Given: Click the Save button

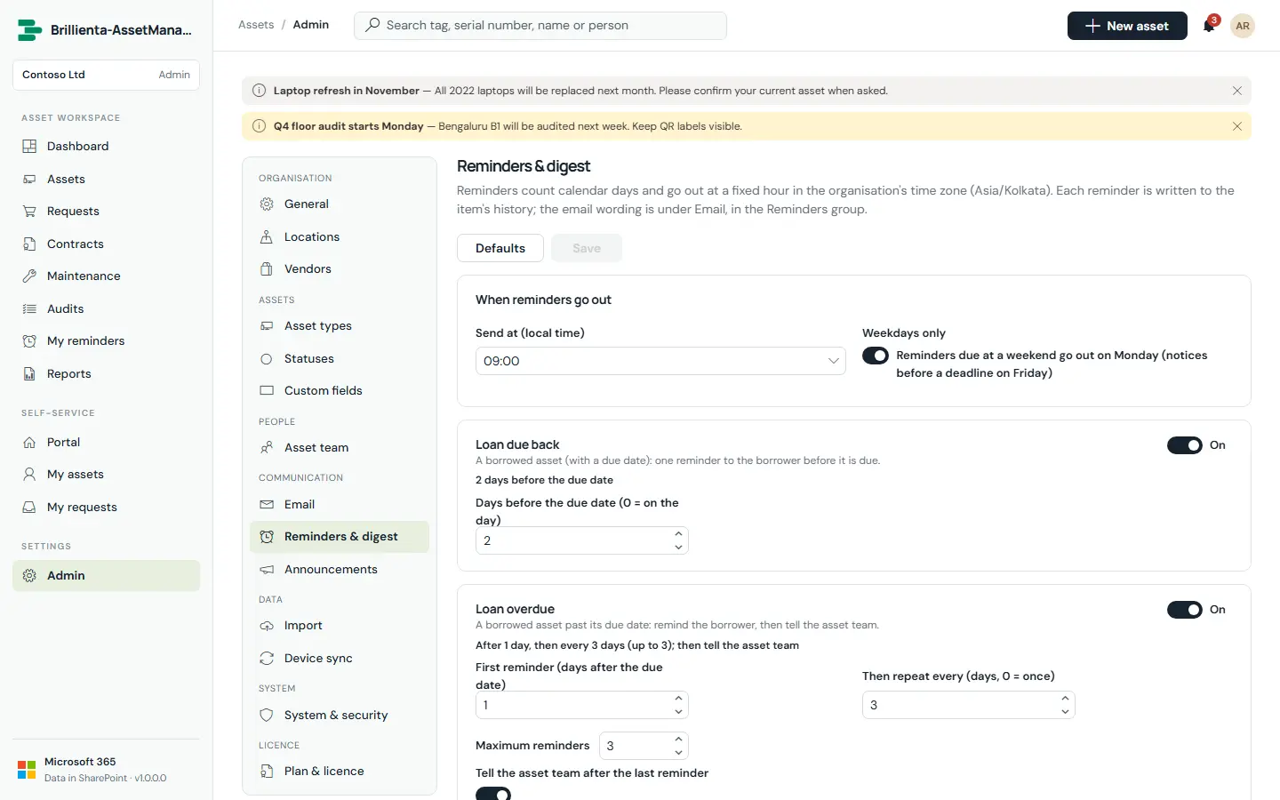Looking at the screenshot, I should pyautogui.click(x=587, y=248).
